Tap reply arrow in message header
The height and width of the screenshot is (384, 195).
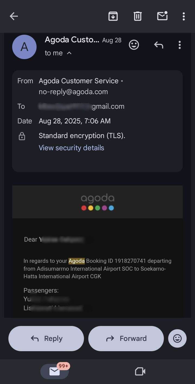coord(158,45)
